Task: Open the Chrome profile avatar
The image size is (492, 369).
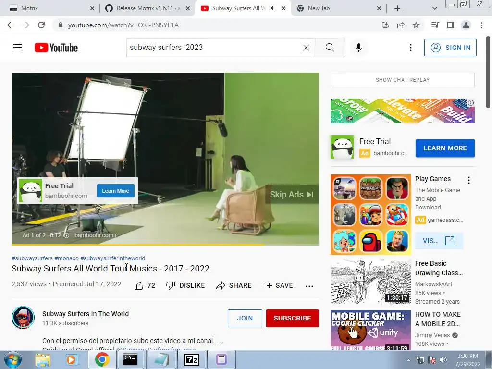Action: click(466, 25)
